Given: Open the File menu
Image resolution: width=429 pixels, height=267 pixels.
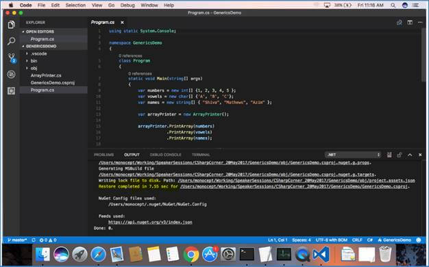Looking at the screenshot, I should (41, 5).
